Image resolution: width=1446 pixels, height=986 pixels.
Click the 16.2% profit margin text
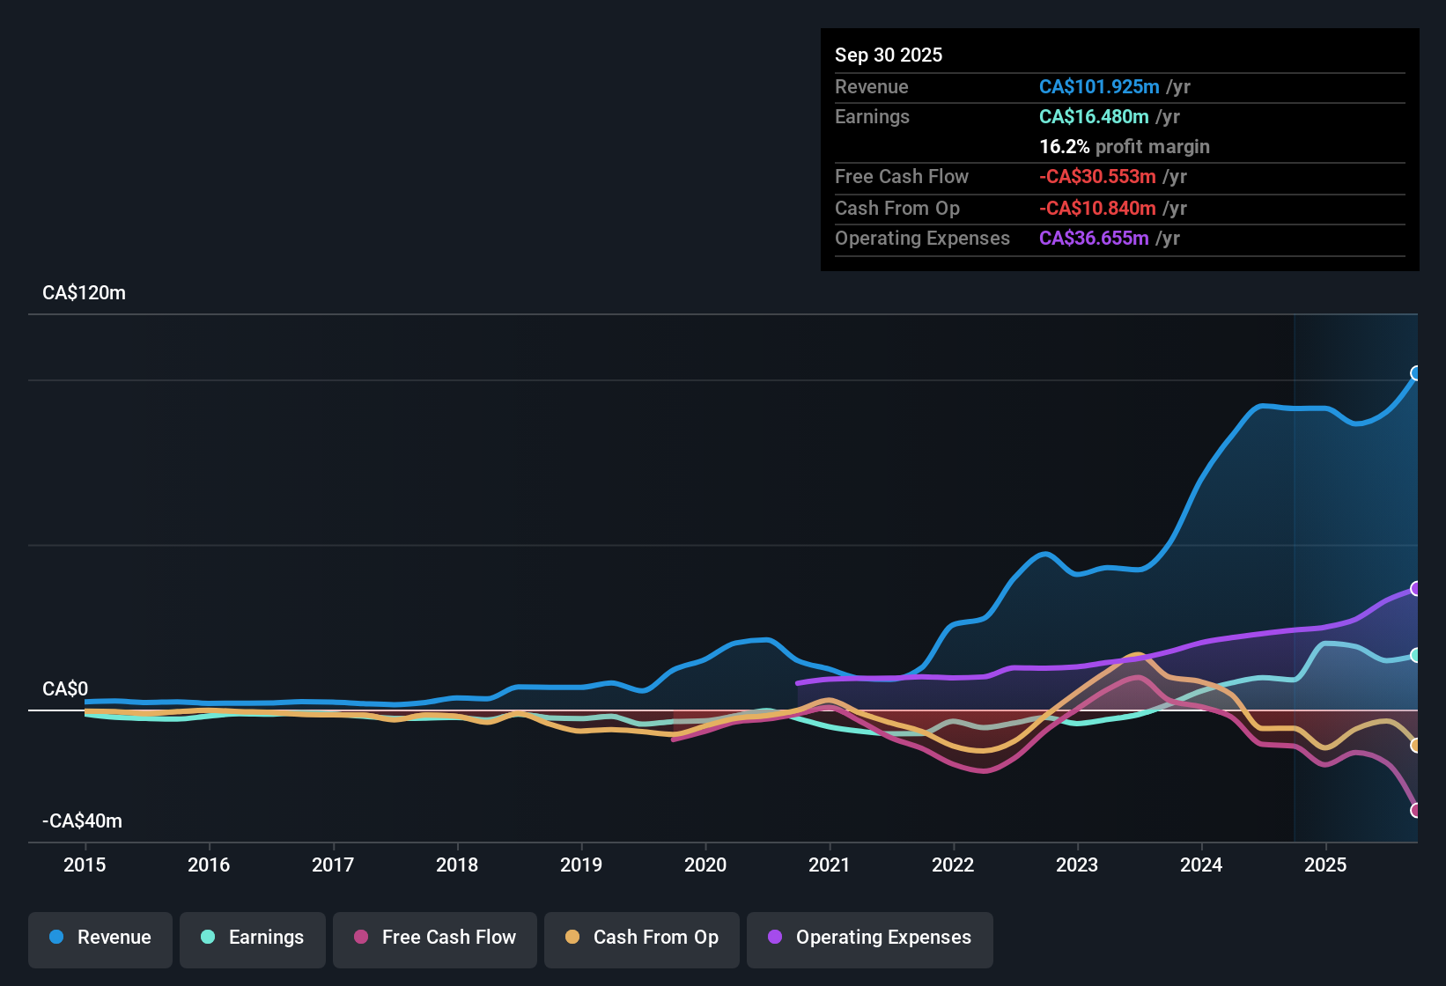(1125, 147)
